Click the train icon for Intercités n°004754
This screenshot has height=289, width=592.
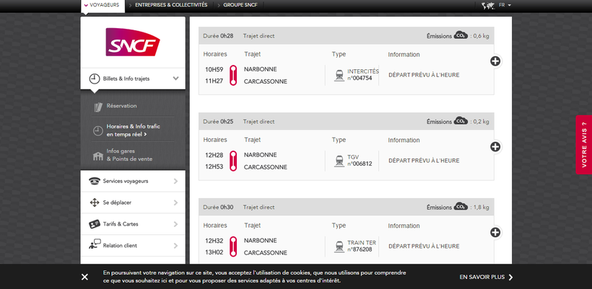[339, 75]
